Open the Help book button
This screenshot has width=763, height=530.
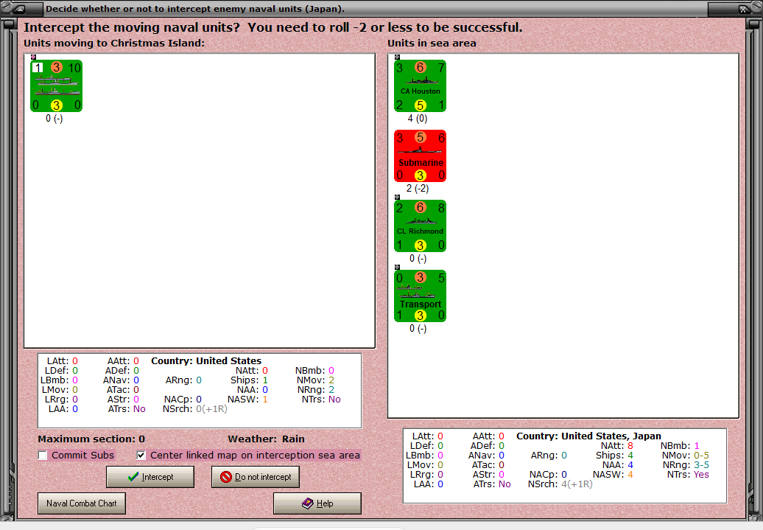click(x=317, y=503)
